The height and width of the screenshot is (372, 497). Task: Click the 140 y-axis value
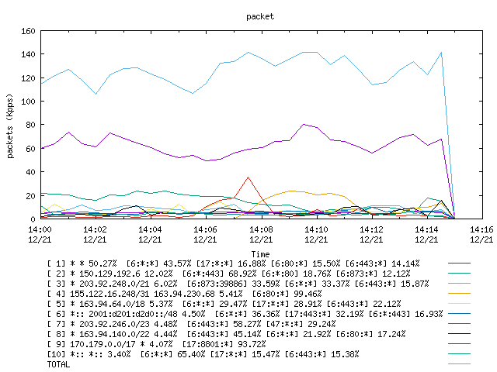[28, 54]
